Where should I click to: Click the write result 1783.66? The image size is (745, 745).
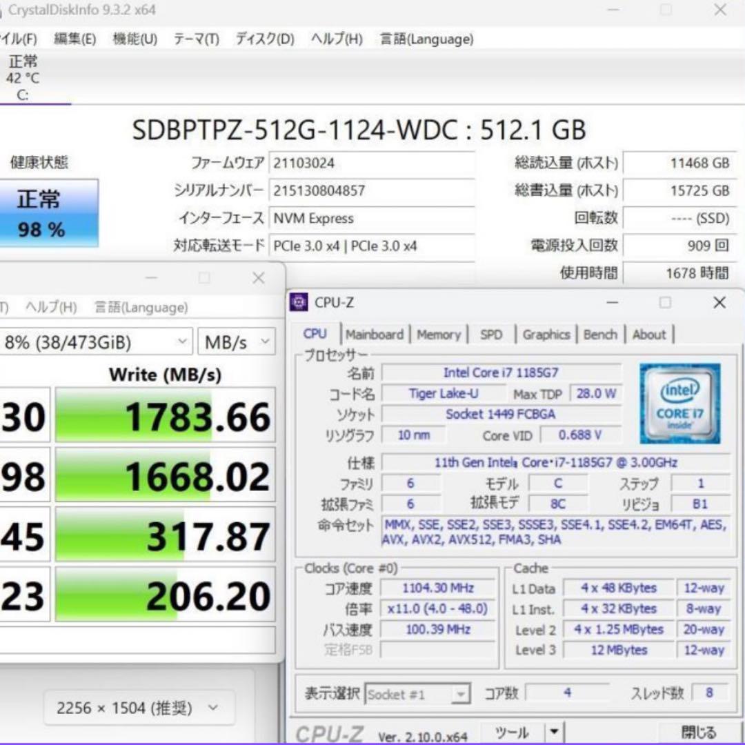pyautogui.click(x=166, y=415)
